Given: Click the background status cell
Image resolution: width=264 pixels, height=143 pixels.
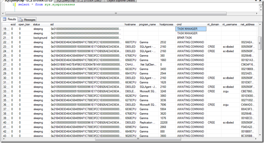Looking at the screenshot, I should pos(40,38).
